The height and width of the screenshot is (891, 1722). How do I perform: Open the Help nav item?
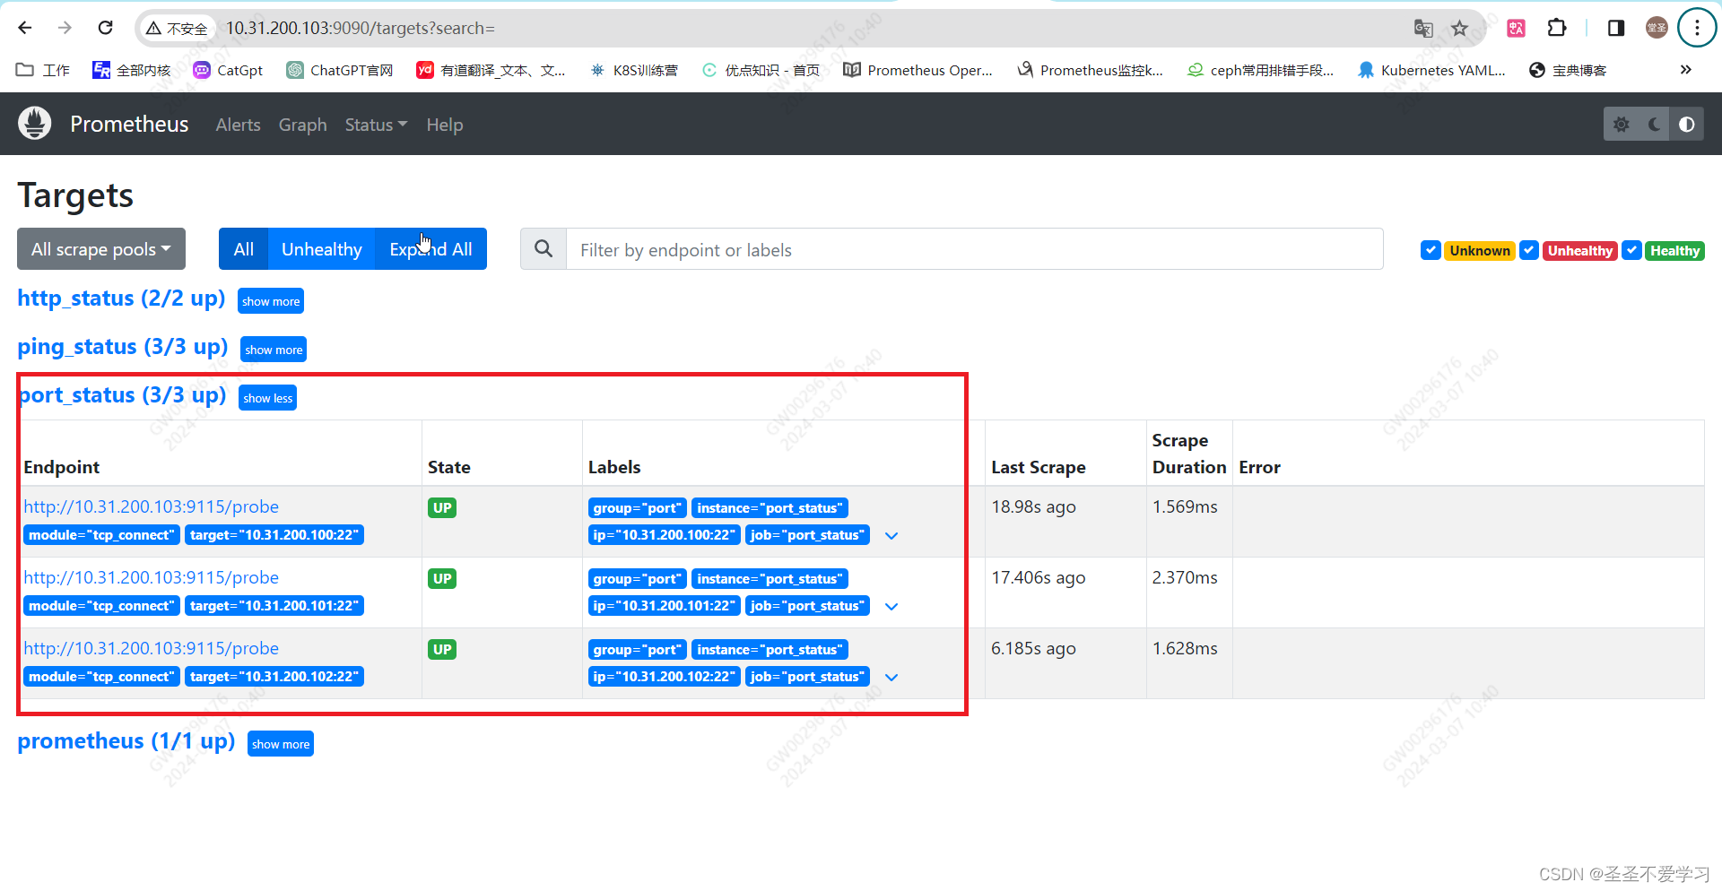pos(445,125)
